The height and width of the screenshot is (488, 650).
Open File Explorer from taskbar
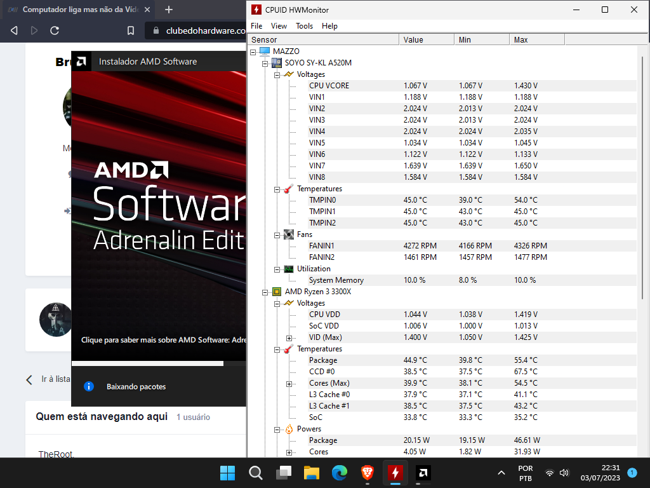(311, 473)
